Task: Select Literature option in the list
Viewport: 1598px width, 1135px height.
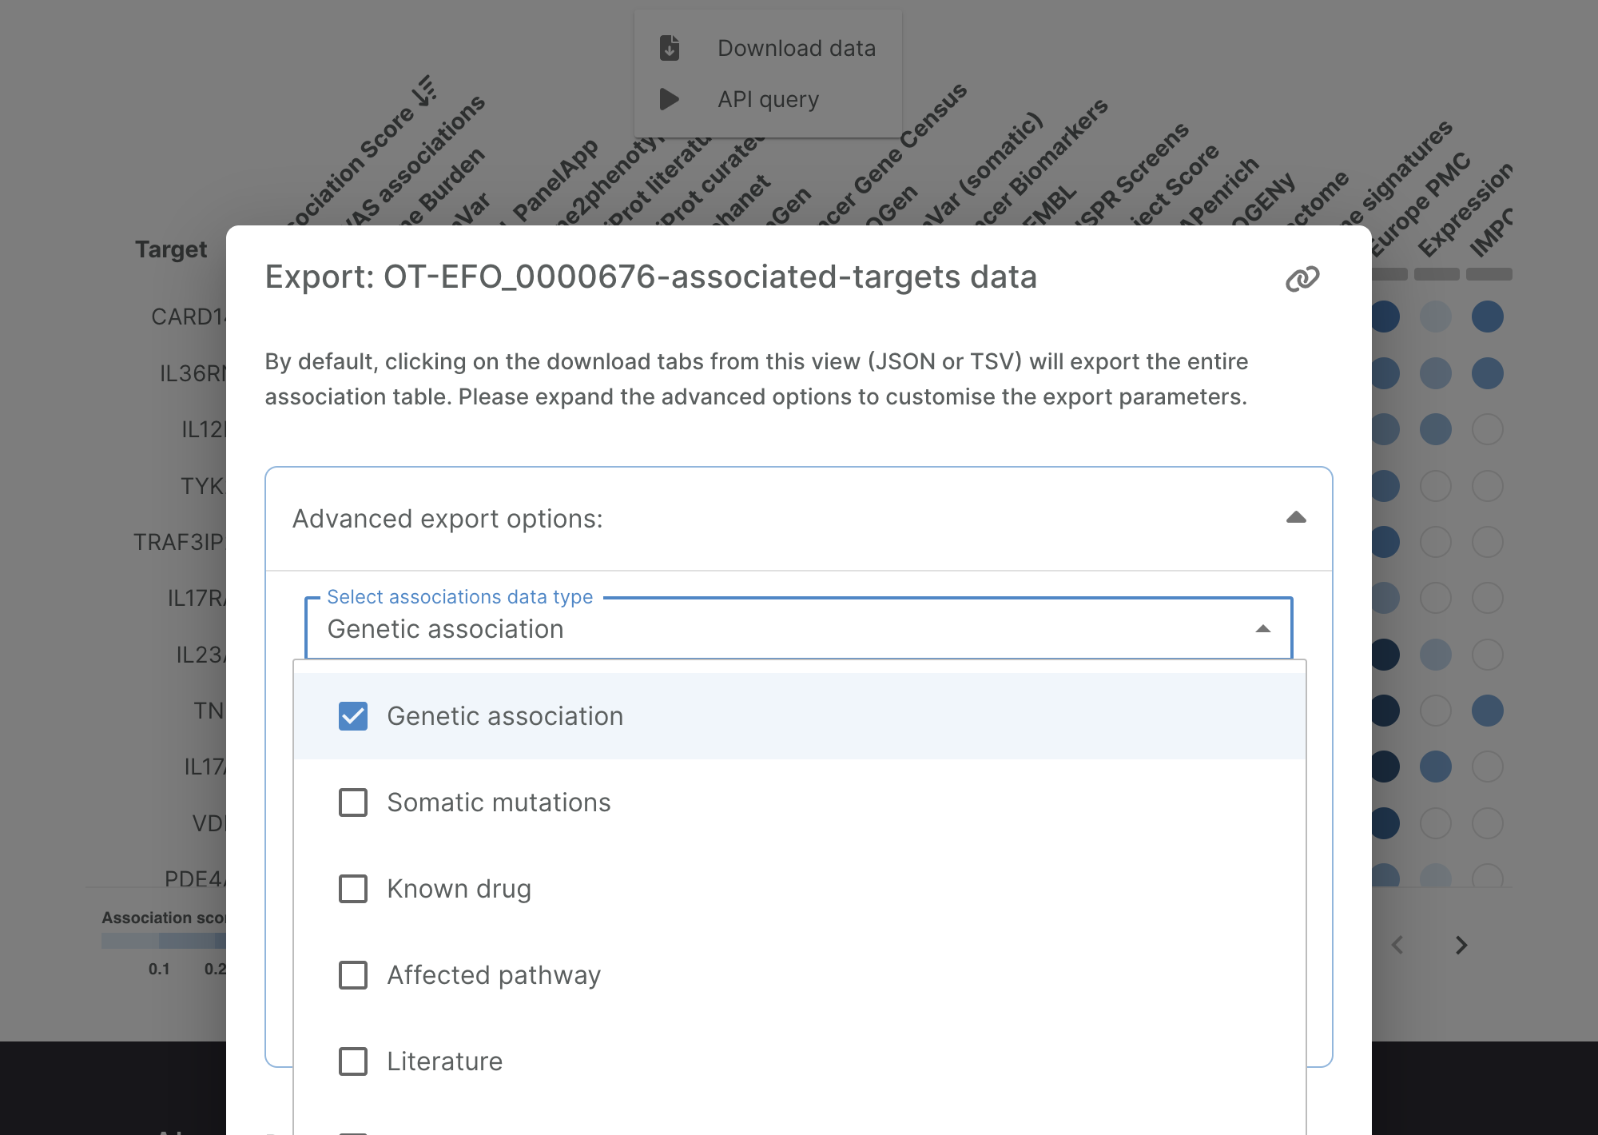Action: click(x=444, y=1061)
